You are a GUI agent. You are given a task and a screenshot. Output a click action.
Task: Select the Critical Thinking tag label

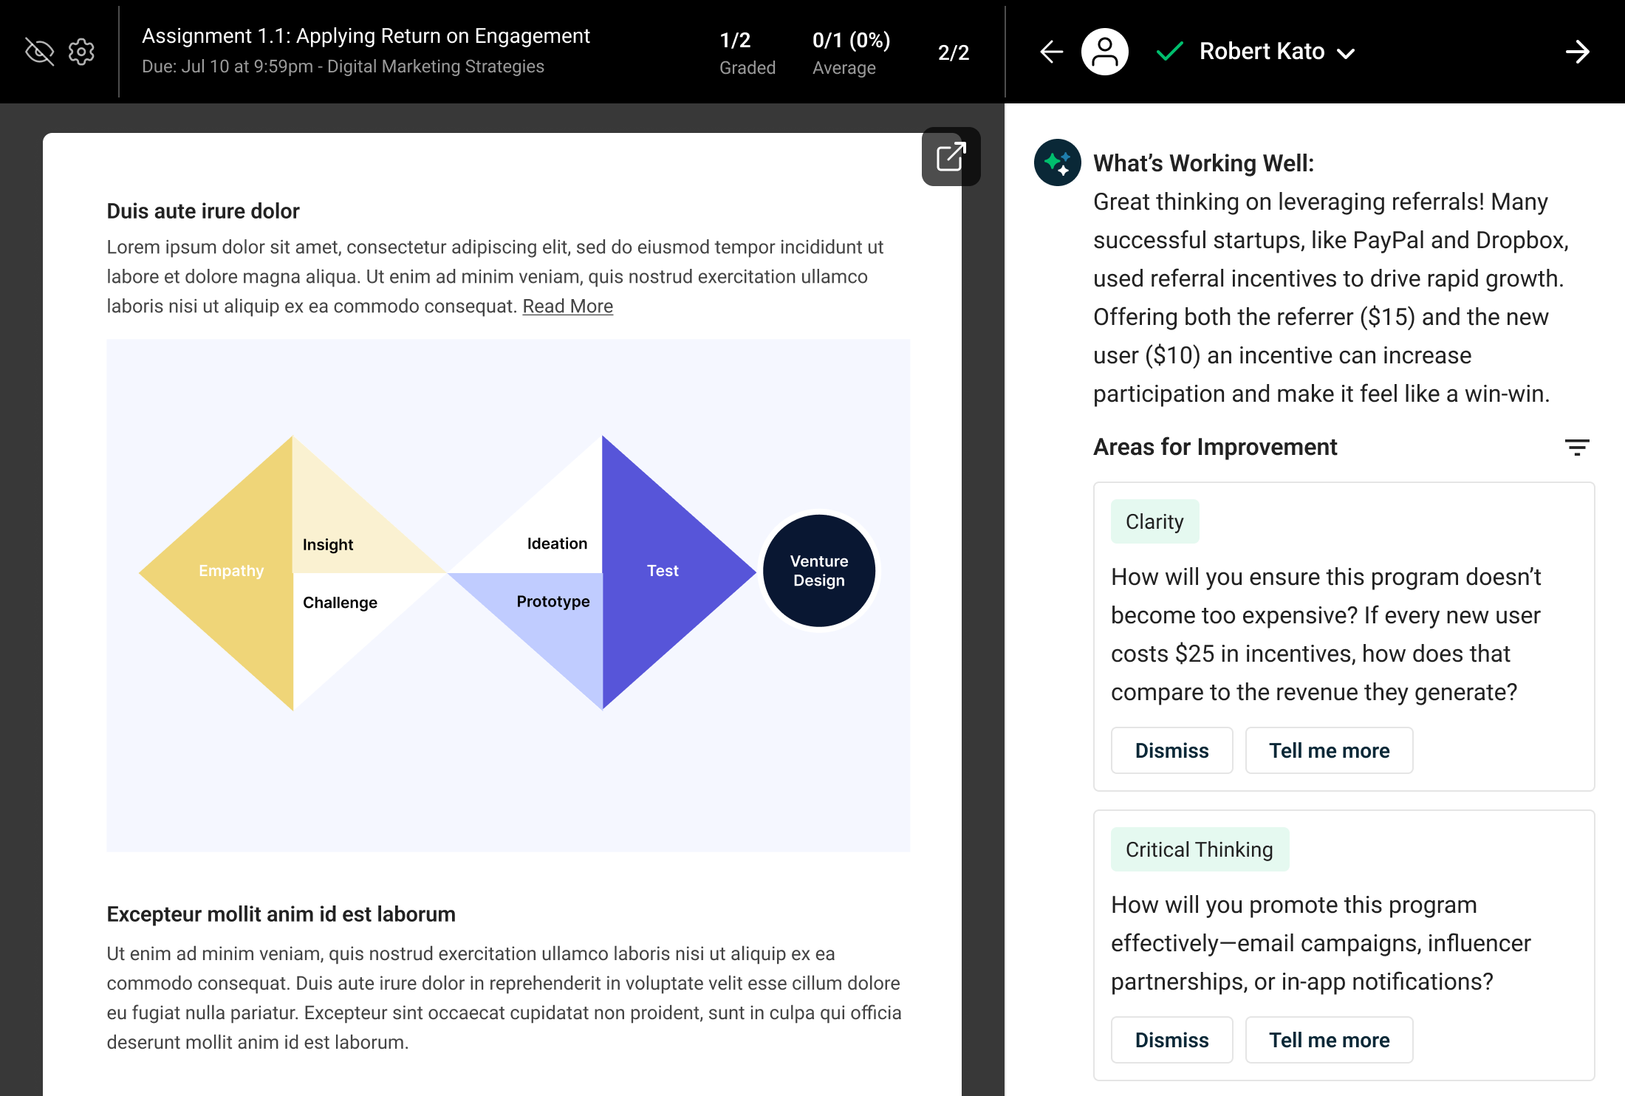point(1200,849)
